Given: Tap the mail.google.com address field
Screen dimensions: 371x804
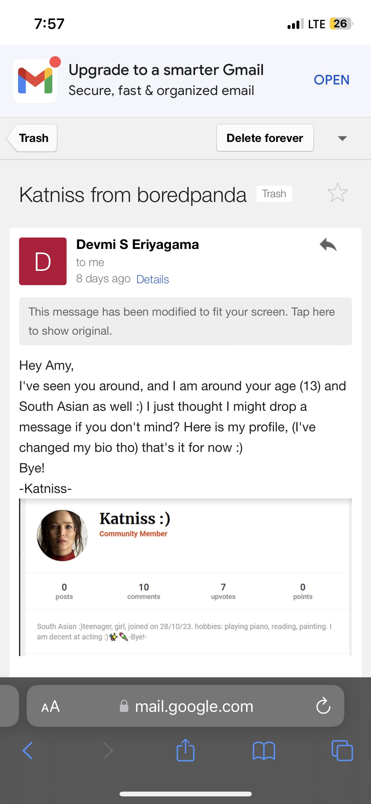Looking at the screenshot, I should (185, 706).
